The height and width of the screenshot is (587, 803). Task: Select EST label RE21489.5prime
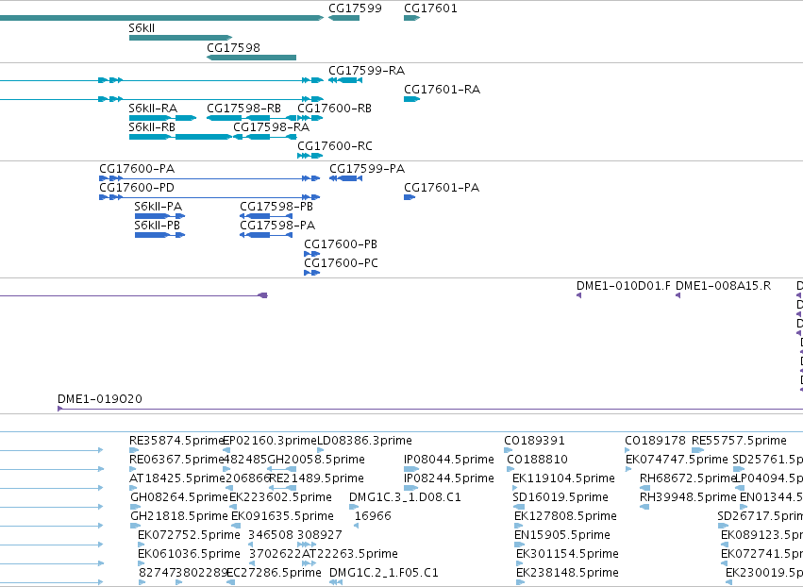(x=316, y=478)
